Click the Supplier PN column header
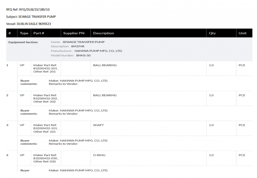The image size is (257, 178). click(74, 33)
